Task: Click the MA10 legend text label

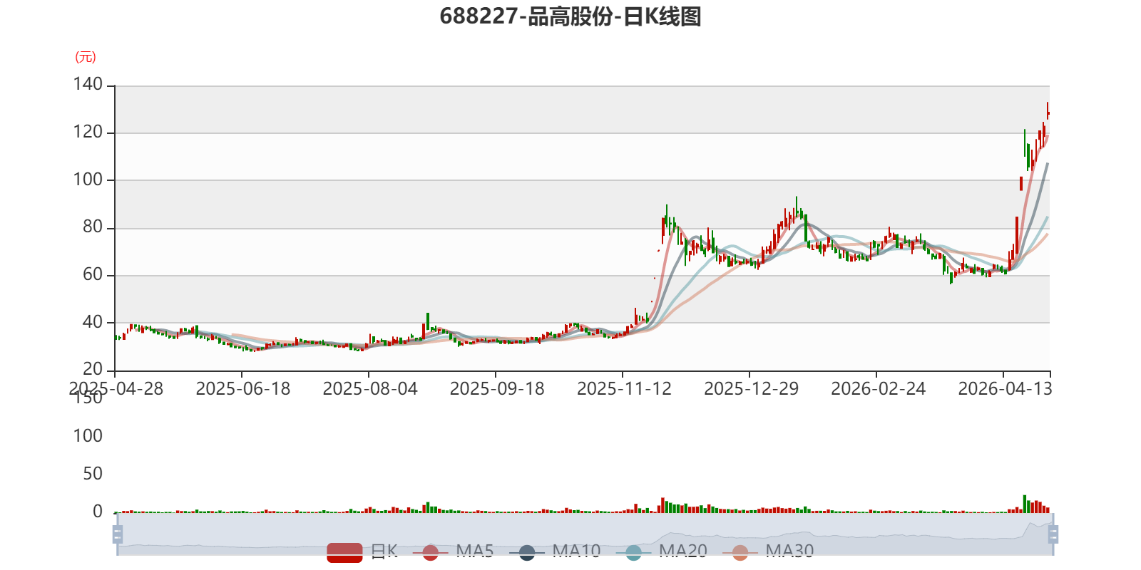Action: [576, 551]
